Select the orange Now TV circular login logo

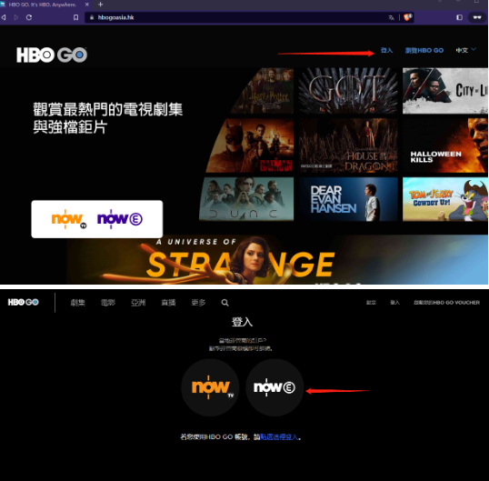coord(210,387)
